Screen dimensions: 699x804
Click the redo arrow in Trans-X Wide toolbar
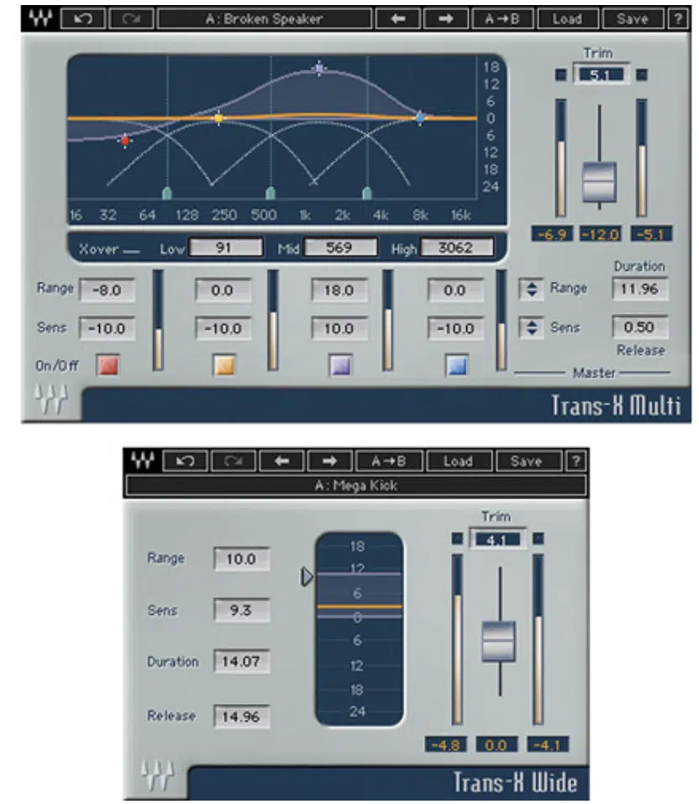point(233,461)
